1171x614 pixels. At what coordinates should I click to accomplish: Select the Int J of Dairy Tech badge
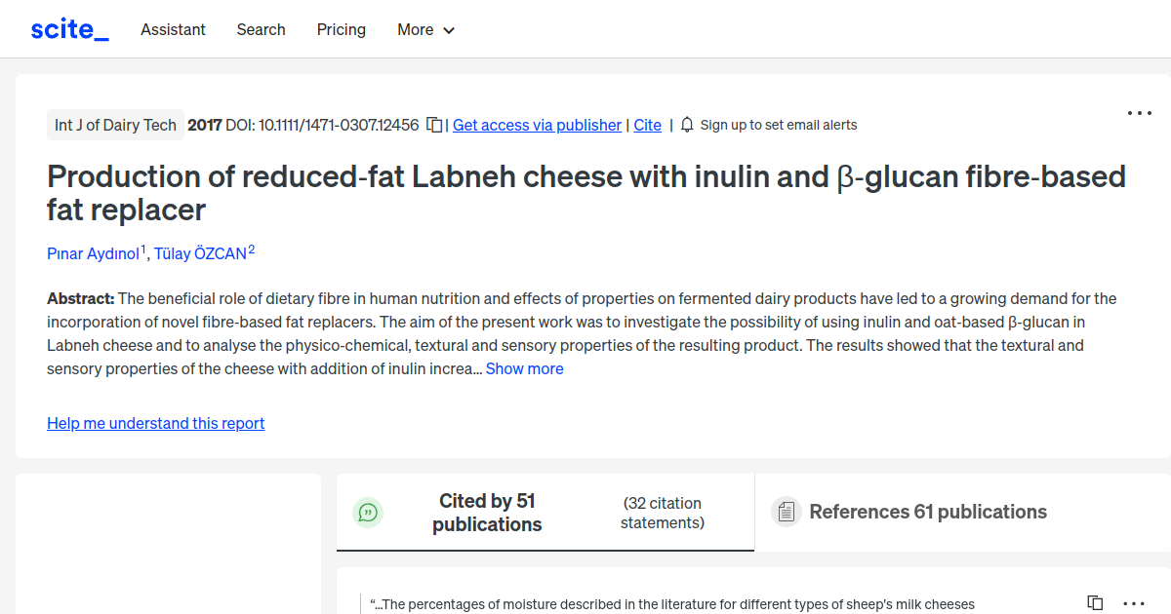tap(115, 124)
